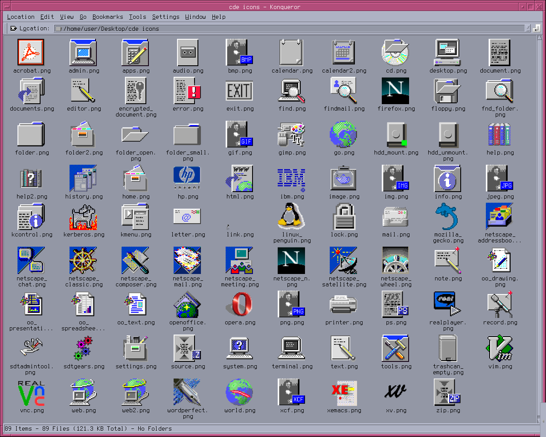The height and width of the screenshot is (437, 546).
Task: Click the "source.png" file name label
Action: (188, 367)
